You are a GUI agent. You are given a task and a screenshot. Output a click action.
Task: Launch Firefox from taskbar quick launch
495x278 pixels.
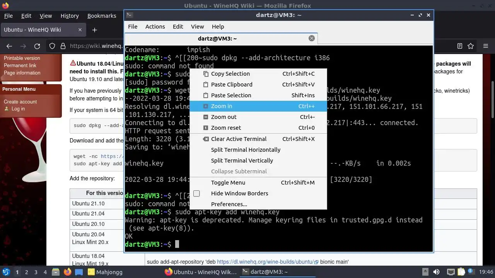[x=68, y=272]
